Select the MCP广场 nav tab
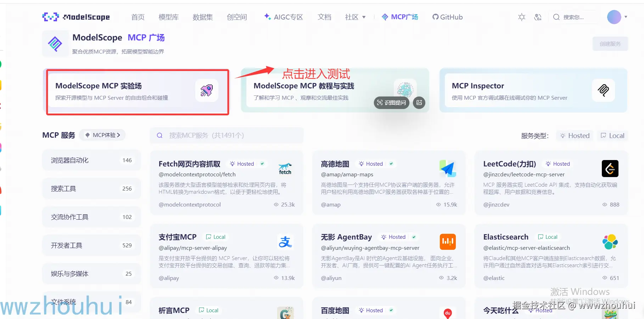The width and height of the screenshot is (644, 319). (x=400, y=17)
